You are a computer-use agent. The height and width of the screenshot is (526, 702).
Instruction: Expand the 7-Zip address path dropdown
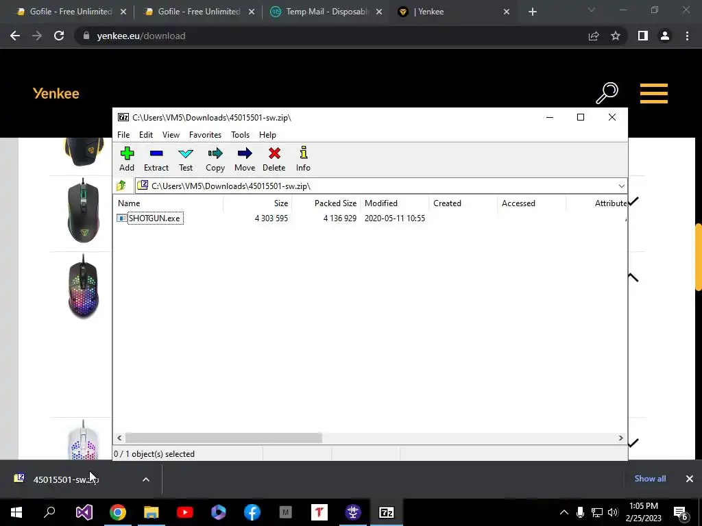[x=621, y=186]
